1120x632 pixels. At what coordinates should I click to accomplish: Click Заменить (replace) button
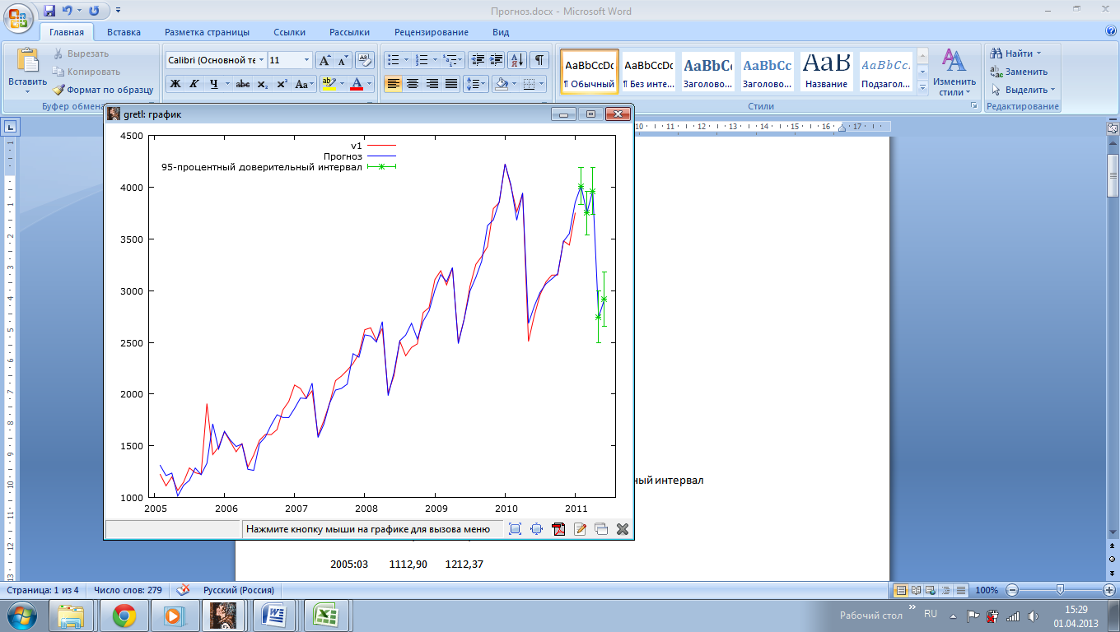[1020, 72]
